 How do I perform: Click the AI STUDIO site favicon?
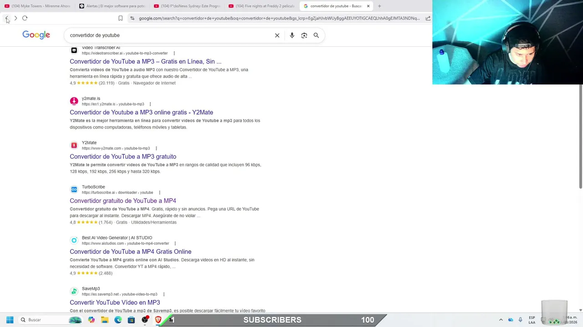[74, 240]
